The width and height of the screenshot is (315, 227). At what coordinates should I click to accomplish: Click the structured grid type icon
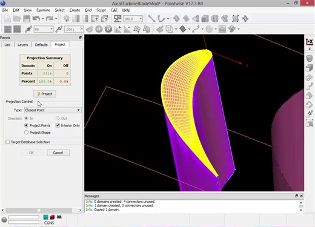[8, 29]
